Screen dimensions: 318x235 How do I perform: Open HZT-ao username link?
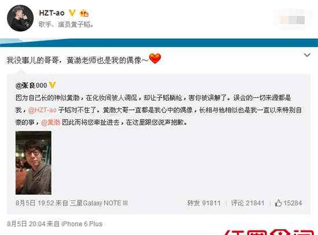[51, 13]
